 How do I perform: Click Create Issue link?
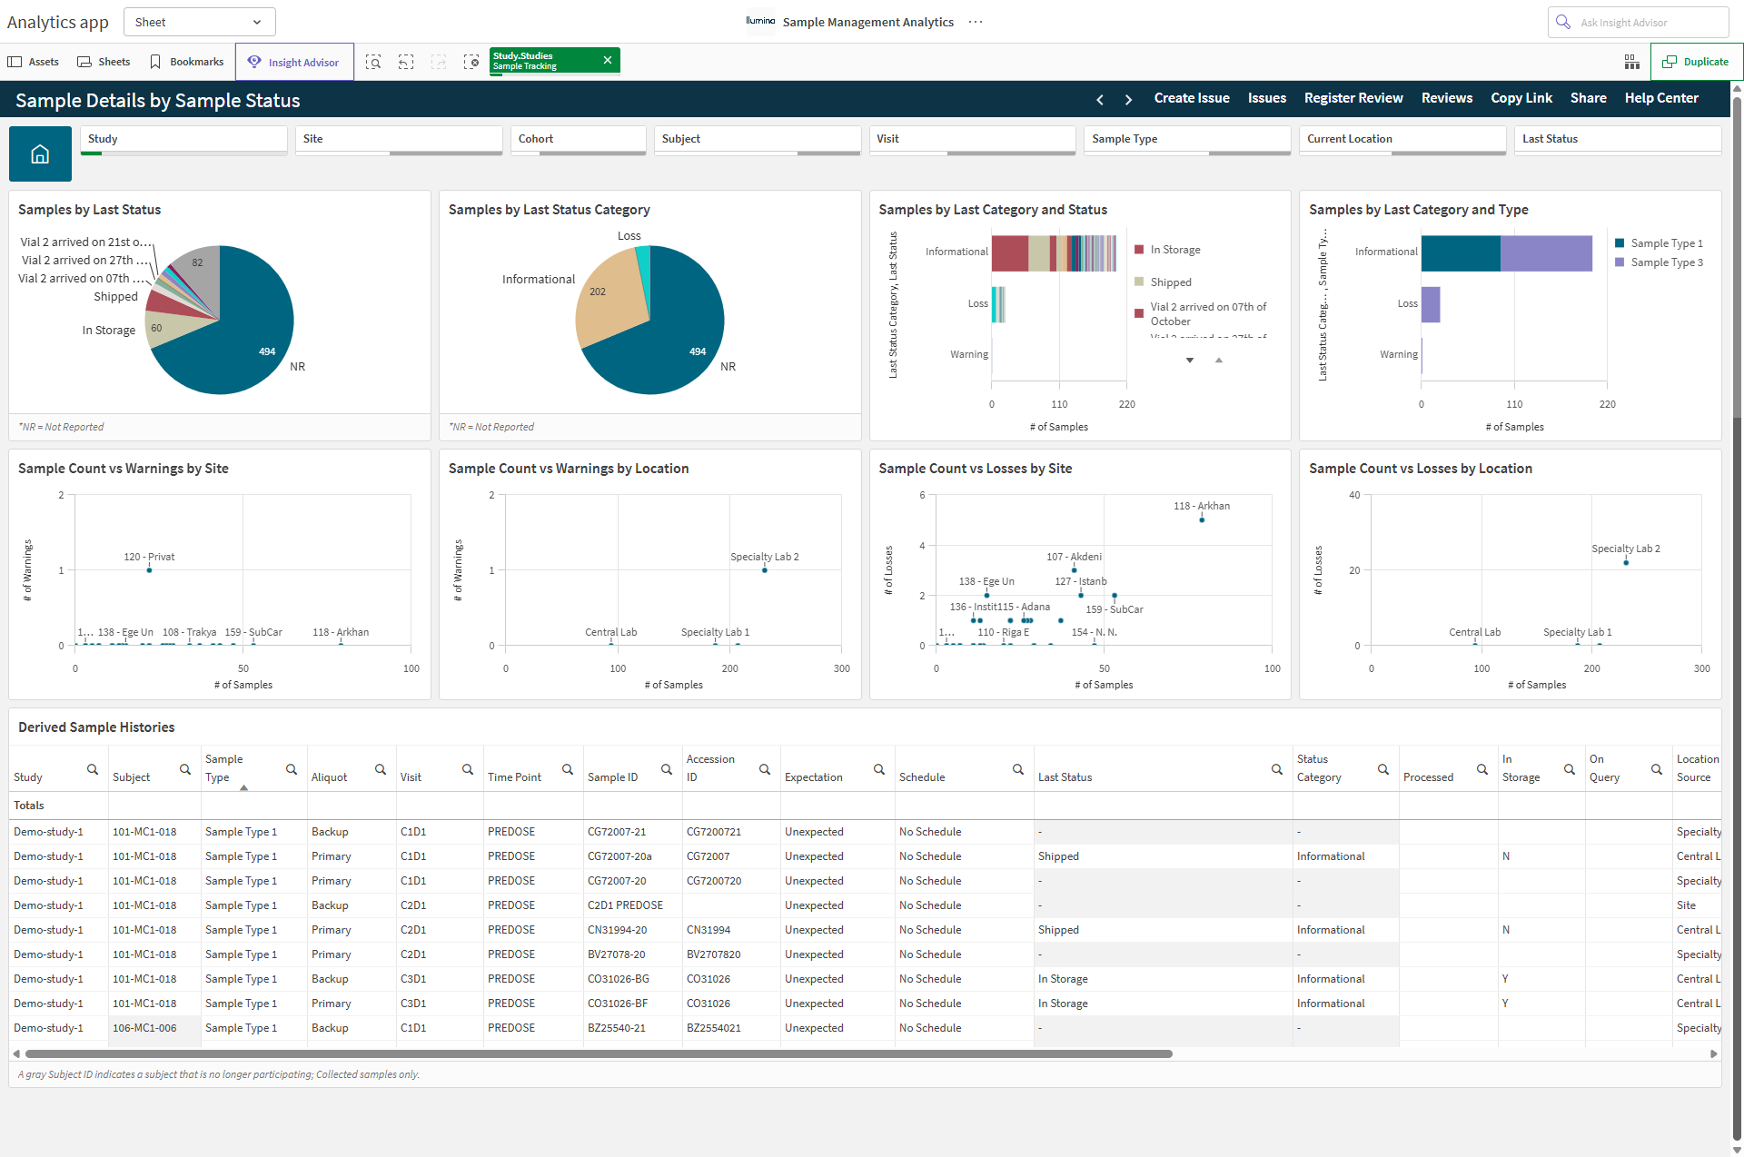click(x=1192, y=98)
